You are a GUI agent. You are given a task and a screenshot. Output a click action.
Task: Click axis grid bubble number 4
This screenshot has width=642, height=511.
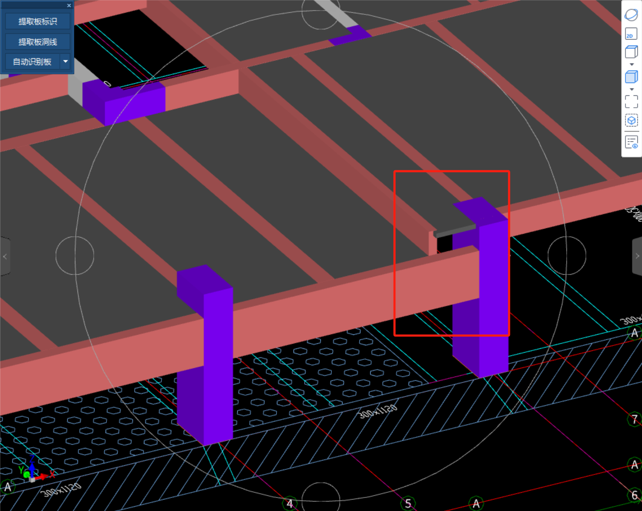tap(290, 504)
